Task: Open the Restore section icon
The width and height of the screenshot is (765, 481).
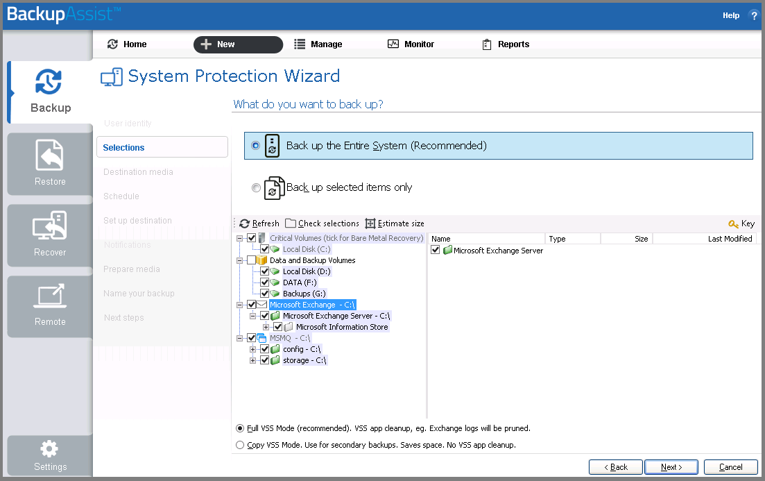Action: [x=49, y=155]
